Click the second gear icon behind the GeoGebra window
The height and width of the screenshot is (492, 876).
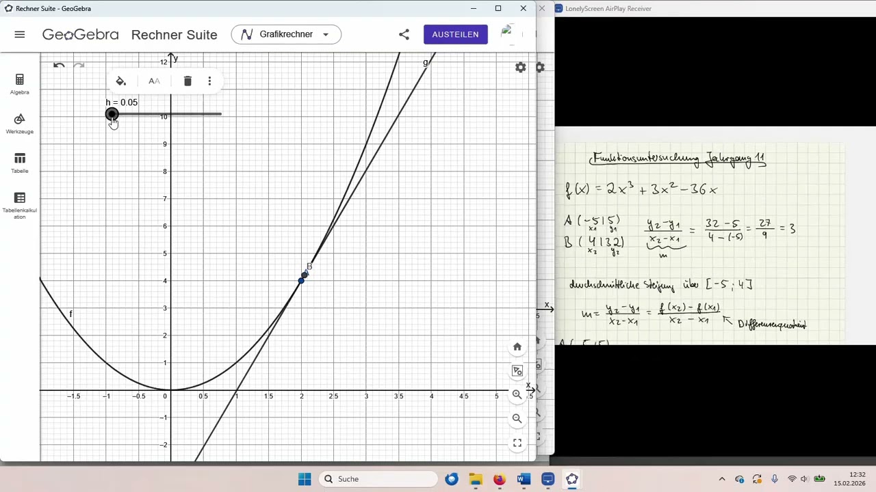coord(540,68)
